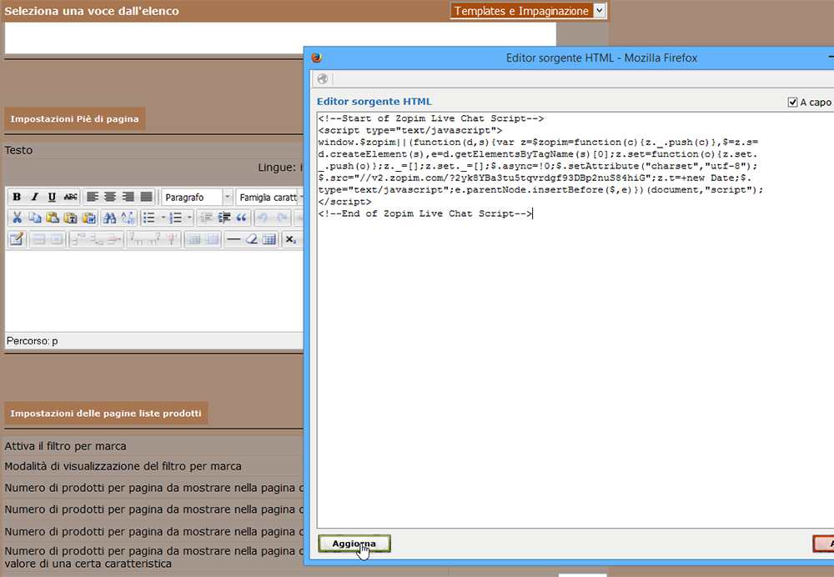The width and height of the screenshot is (834, 577).
Task: Paste as plain text (clipboard T icon)
Action: coord(71,218)
